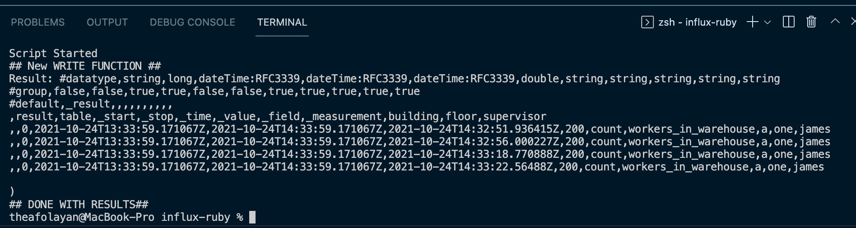Screen dimensions: 856x228
Task: Open the PROBLEMS panel tab
Action: 37,22
